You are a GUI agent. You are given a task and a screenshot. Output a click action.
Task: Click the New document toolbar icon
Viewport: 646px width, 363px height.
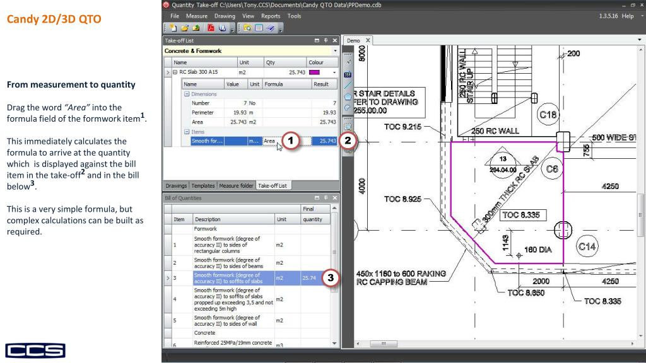(173, 28)
